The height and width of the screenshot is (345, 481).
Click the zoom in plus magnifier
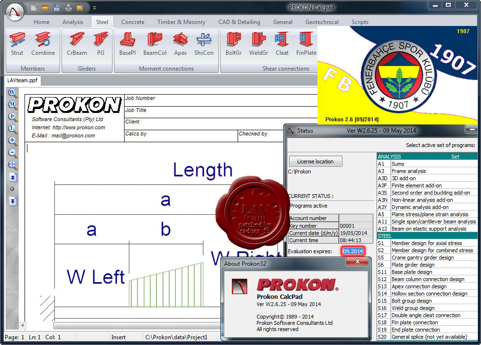pyautogui.click(x=13, y=141)
